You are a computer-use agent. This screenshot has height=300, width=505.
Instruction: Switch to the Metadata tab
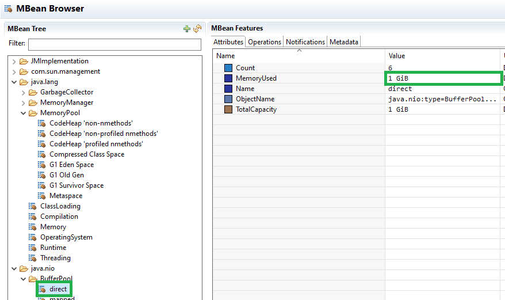click(x=344, y=42)
